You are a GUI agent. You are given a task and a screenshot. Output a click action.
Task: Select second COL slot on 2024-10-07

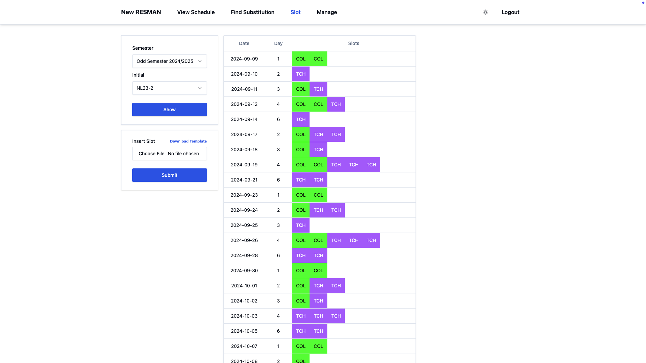click(x=318, y=346)
